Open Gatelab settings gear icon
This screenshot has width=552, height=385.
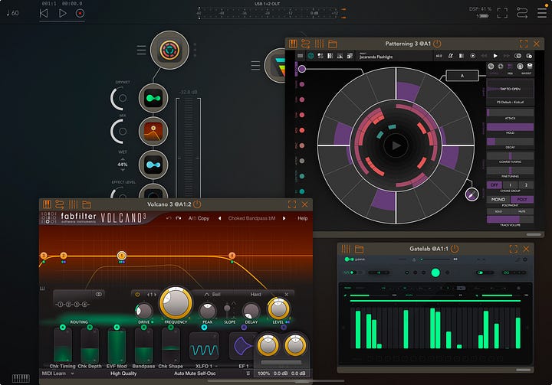coord(525,259)
